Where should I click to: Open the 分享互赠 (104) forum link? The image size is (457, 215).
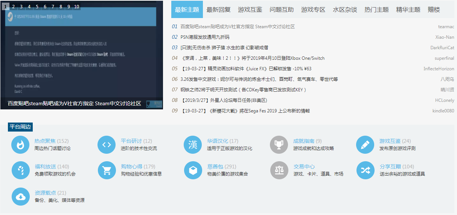coord(397,167)
